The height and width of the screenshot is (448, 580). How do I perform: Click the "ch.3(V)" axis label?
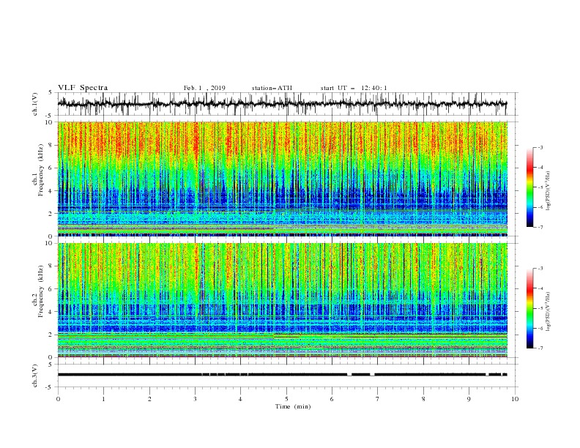[35, 376]
